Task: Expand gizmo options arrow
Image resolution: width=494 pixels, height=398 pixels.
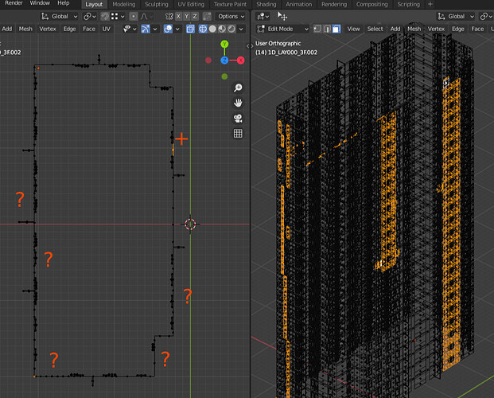Action: pos(155,29)
